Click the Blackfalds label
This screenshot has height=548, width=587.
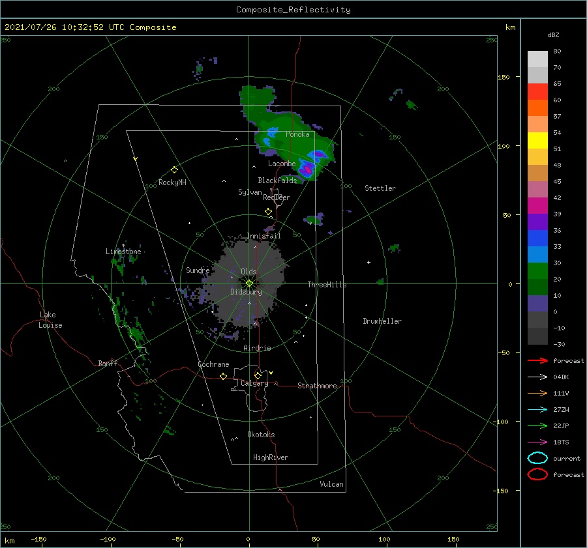pyautogui.click(x=277, y=180)
